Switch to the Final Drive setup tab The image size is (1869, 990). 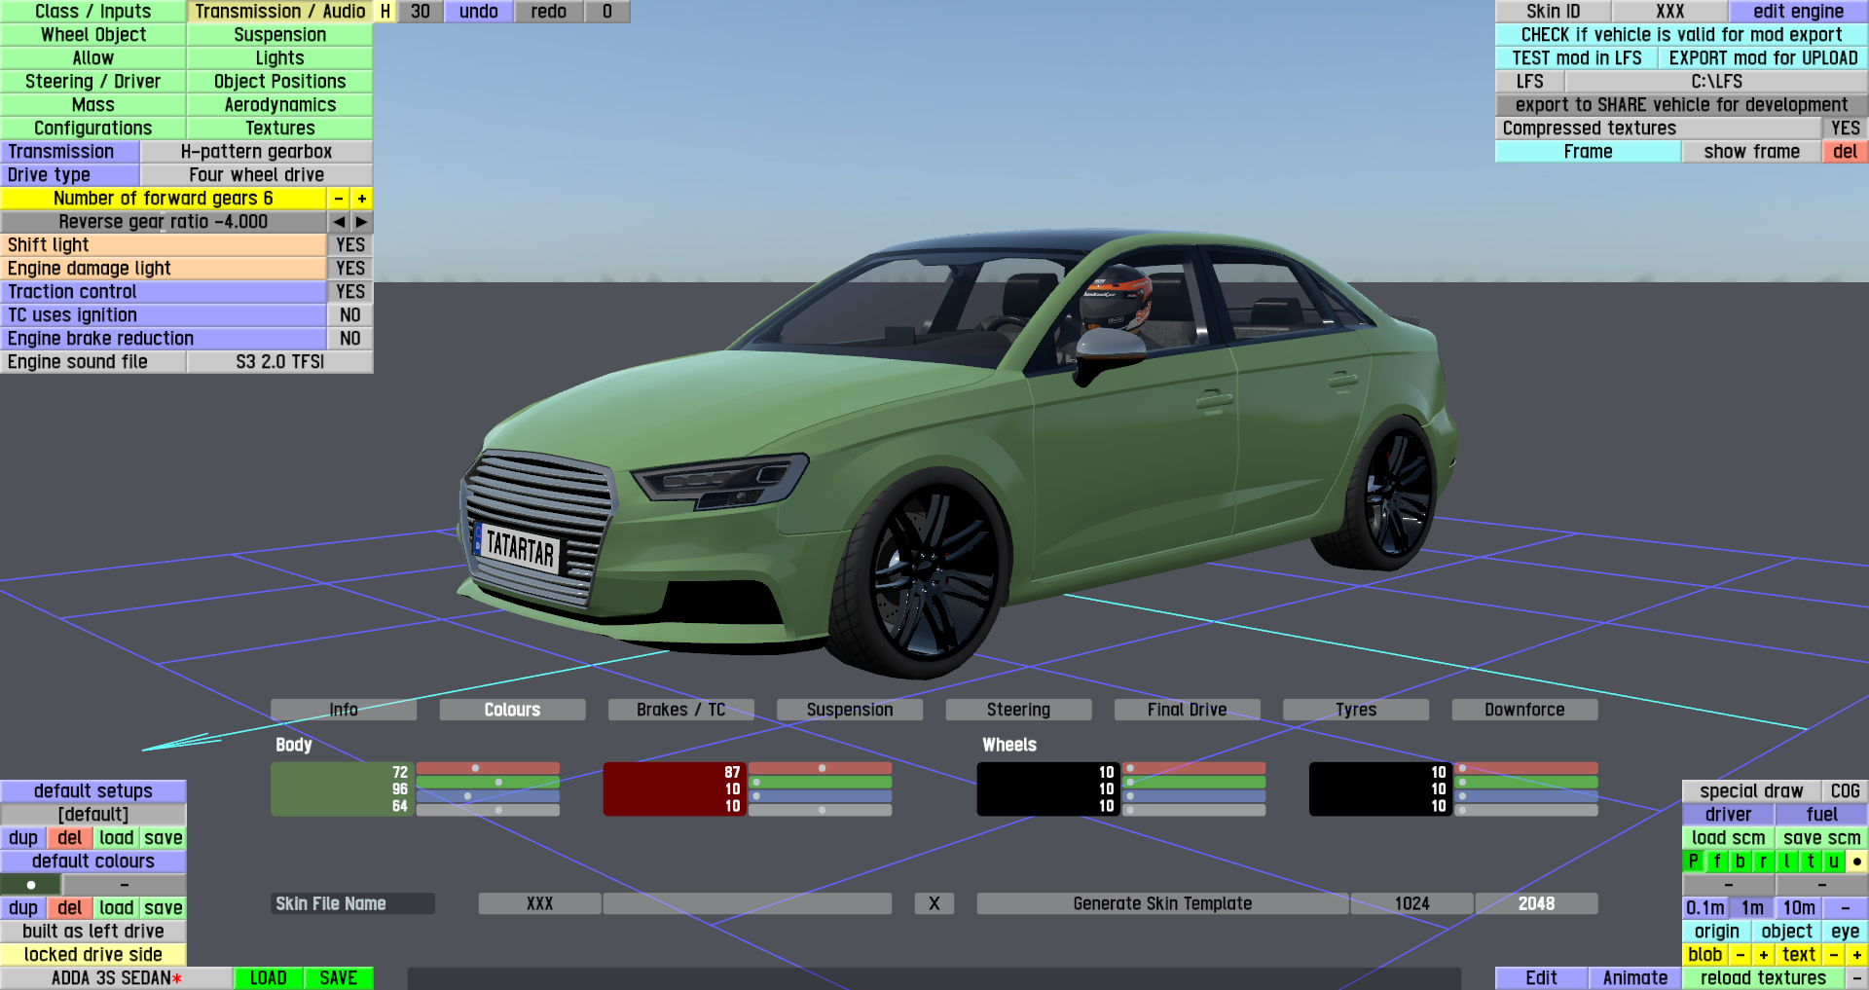click(x=1188, y=710)
